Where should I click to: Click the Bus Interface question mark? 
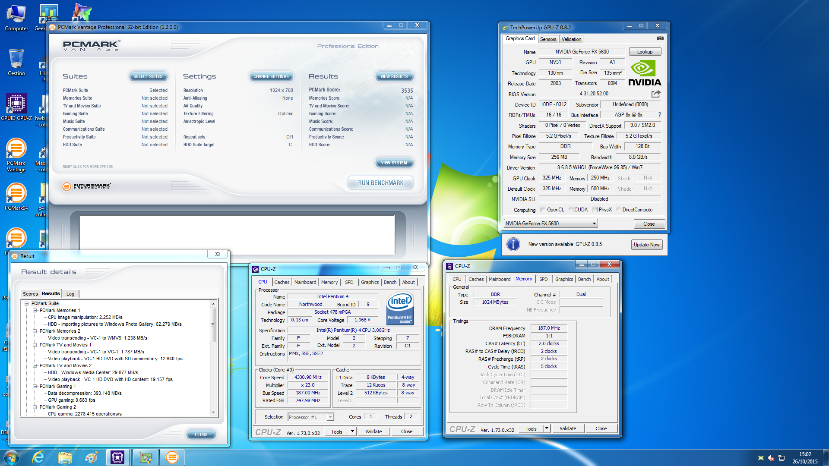(659, 115)
